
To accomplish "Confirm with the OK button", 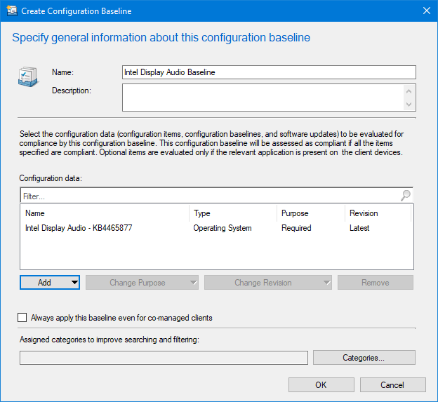I will [x=321, y=384].
